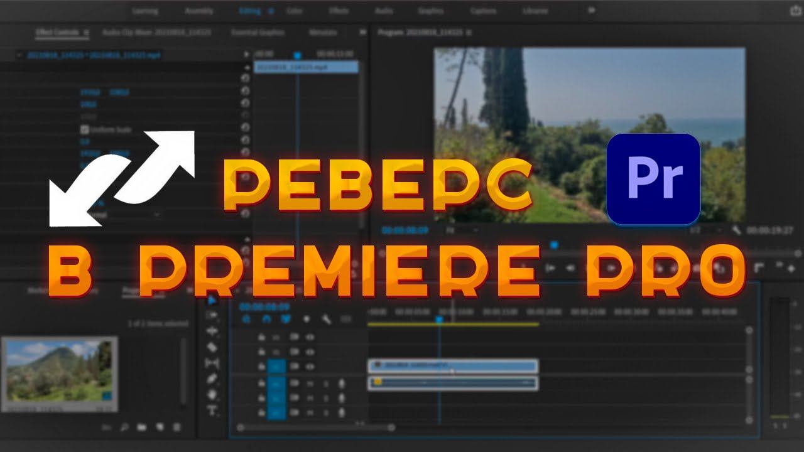The image size is (804, 452).
Task: Open the Audio Clip Mixer tab
Action: coord(156,32)
